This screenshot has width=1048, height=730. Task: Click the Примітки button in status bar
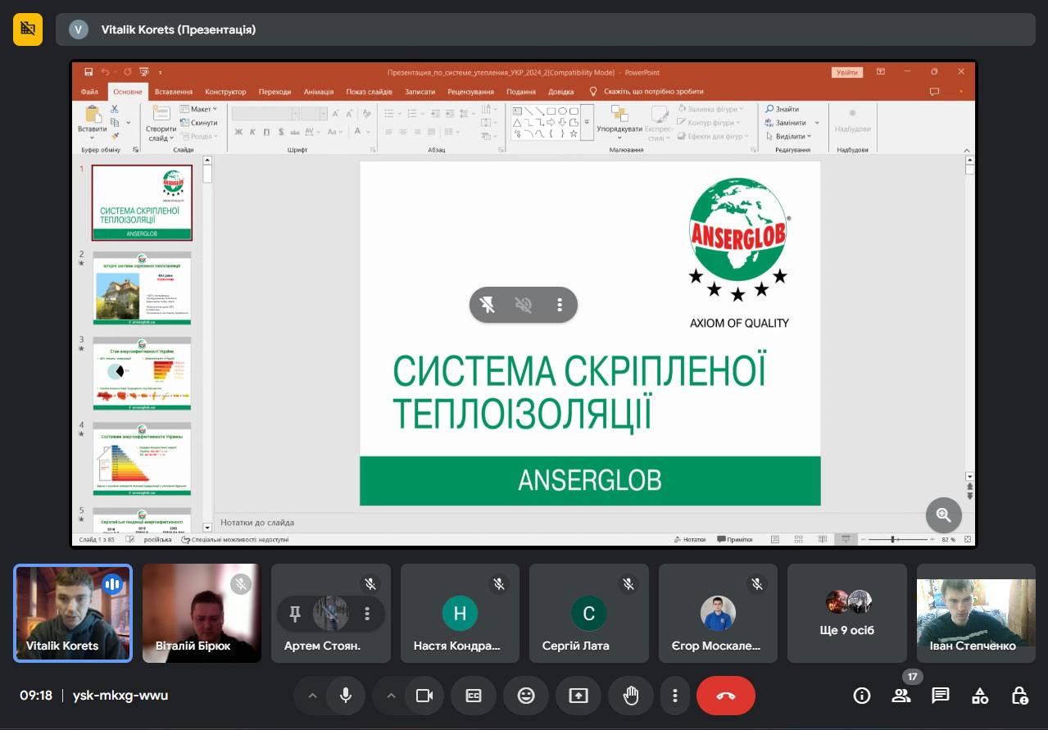coord(735,540)
